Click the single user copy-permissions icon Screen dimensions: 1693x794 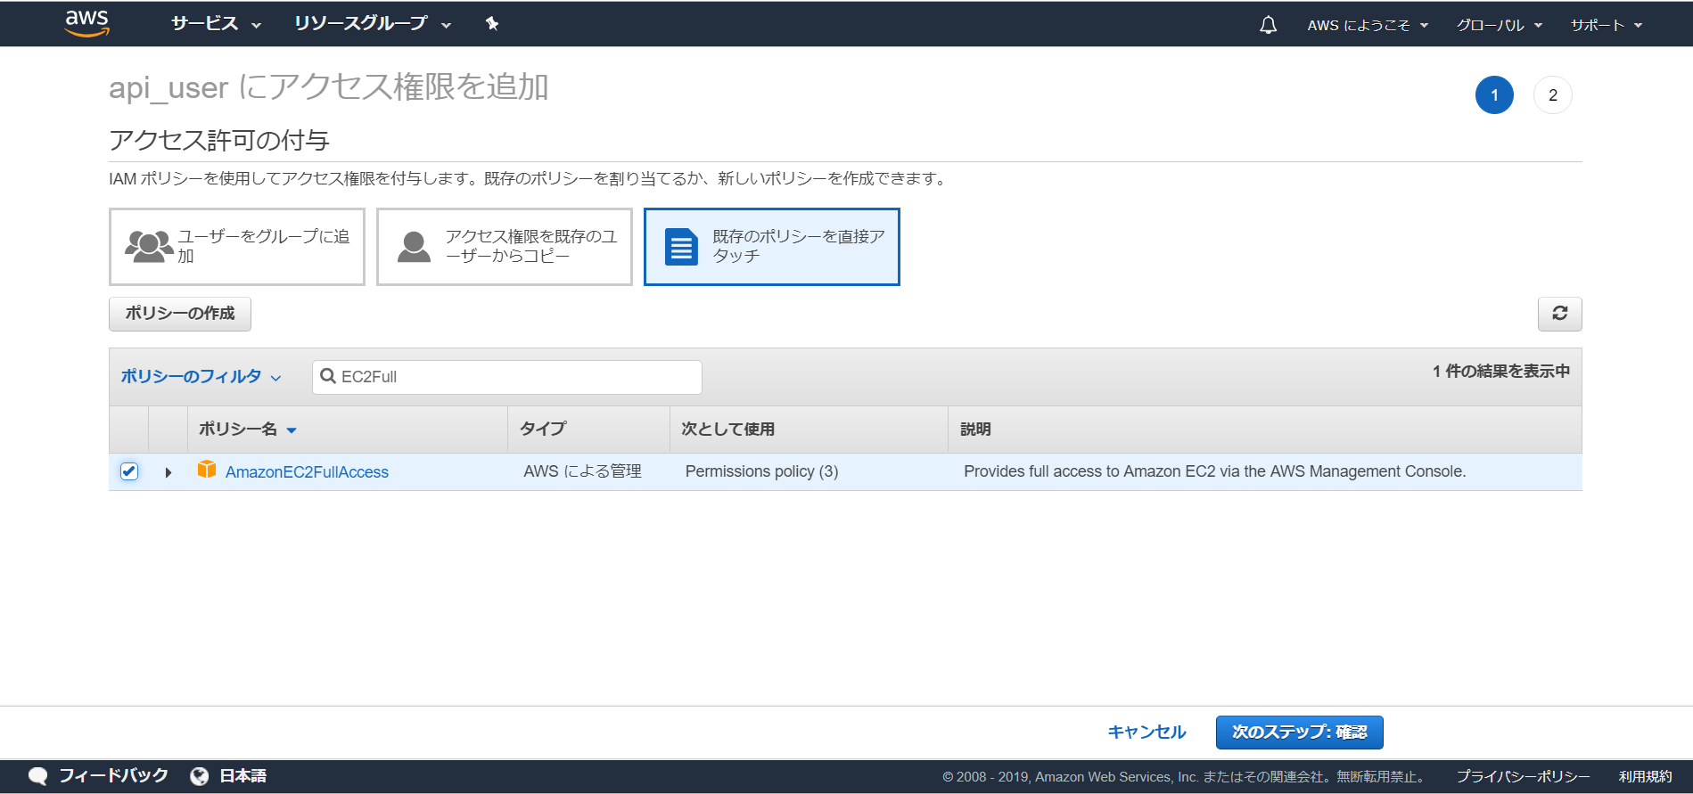[x=414, y=246]
